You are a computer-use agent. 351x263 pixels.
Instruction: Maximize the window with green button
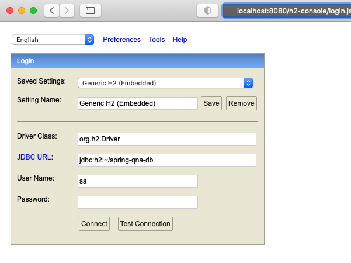pos(33,11)
